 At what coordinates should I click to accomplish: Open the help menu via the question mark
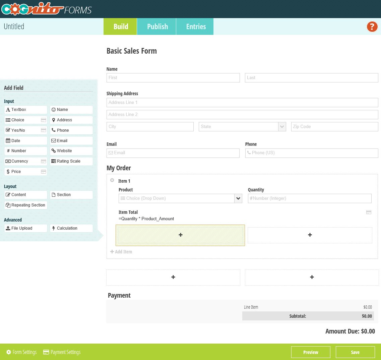372,26
